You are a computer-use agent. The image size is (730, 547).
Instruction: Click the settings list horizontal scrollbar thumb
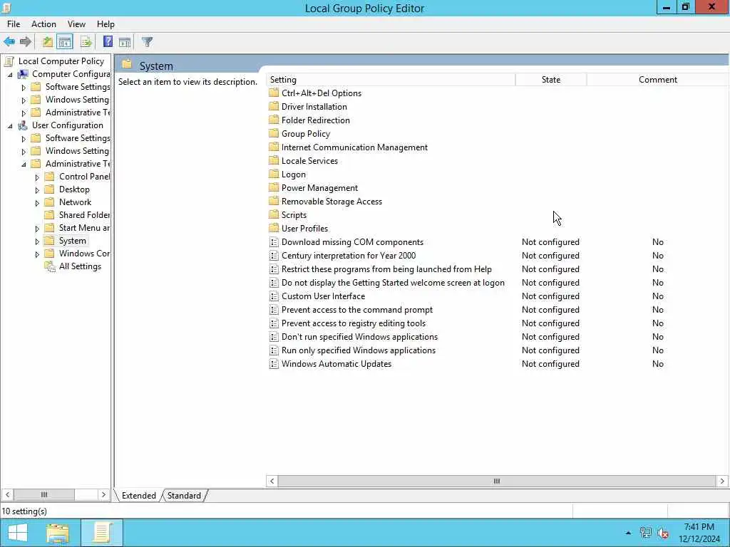(497, 481)
